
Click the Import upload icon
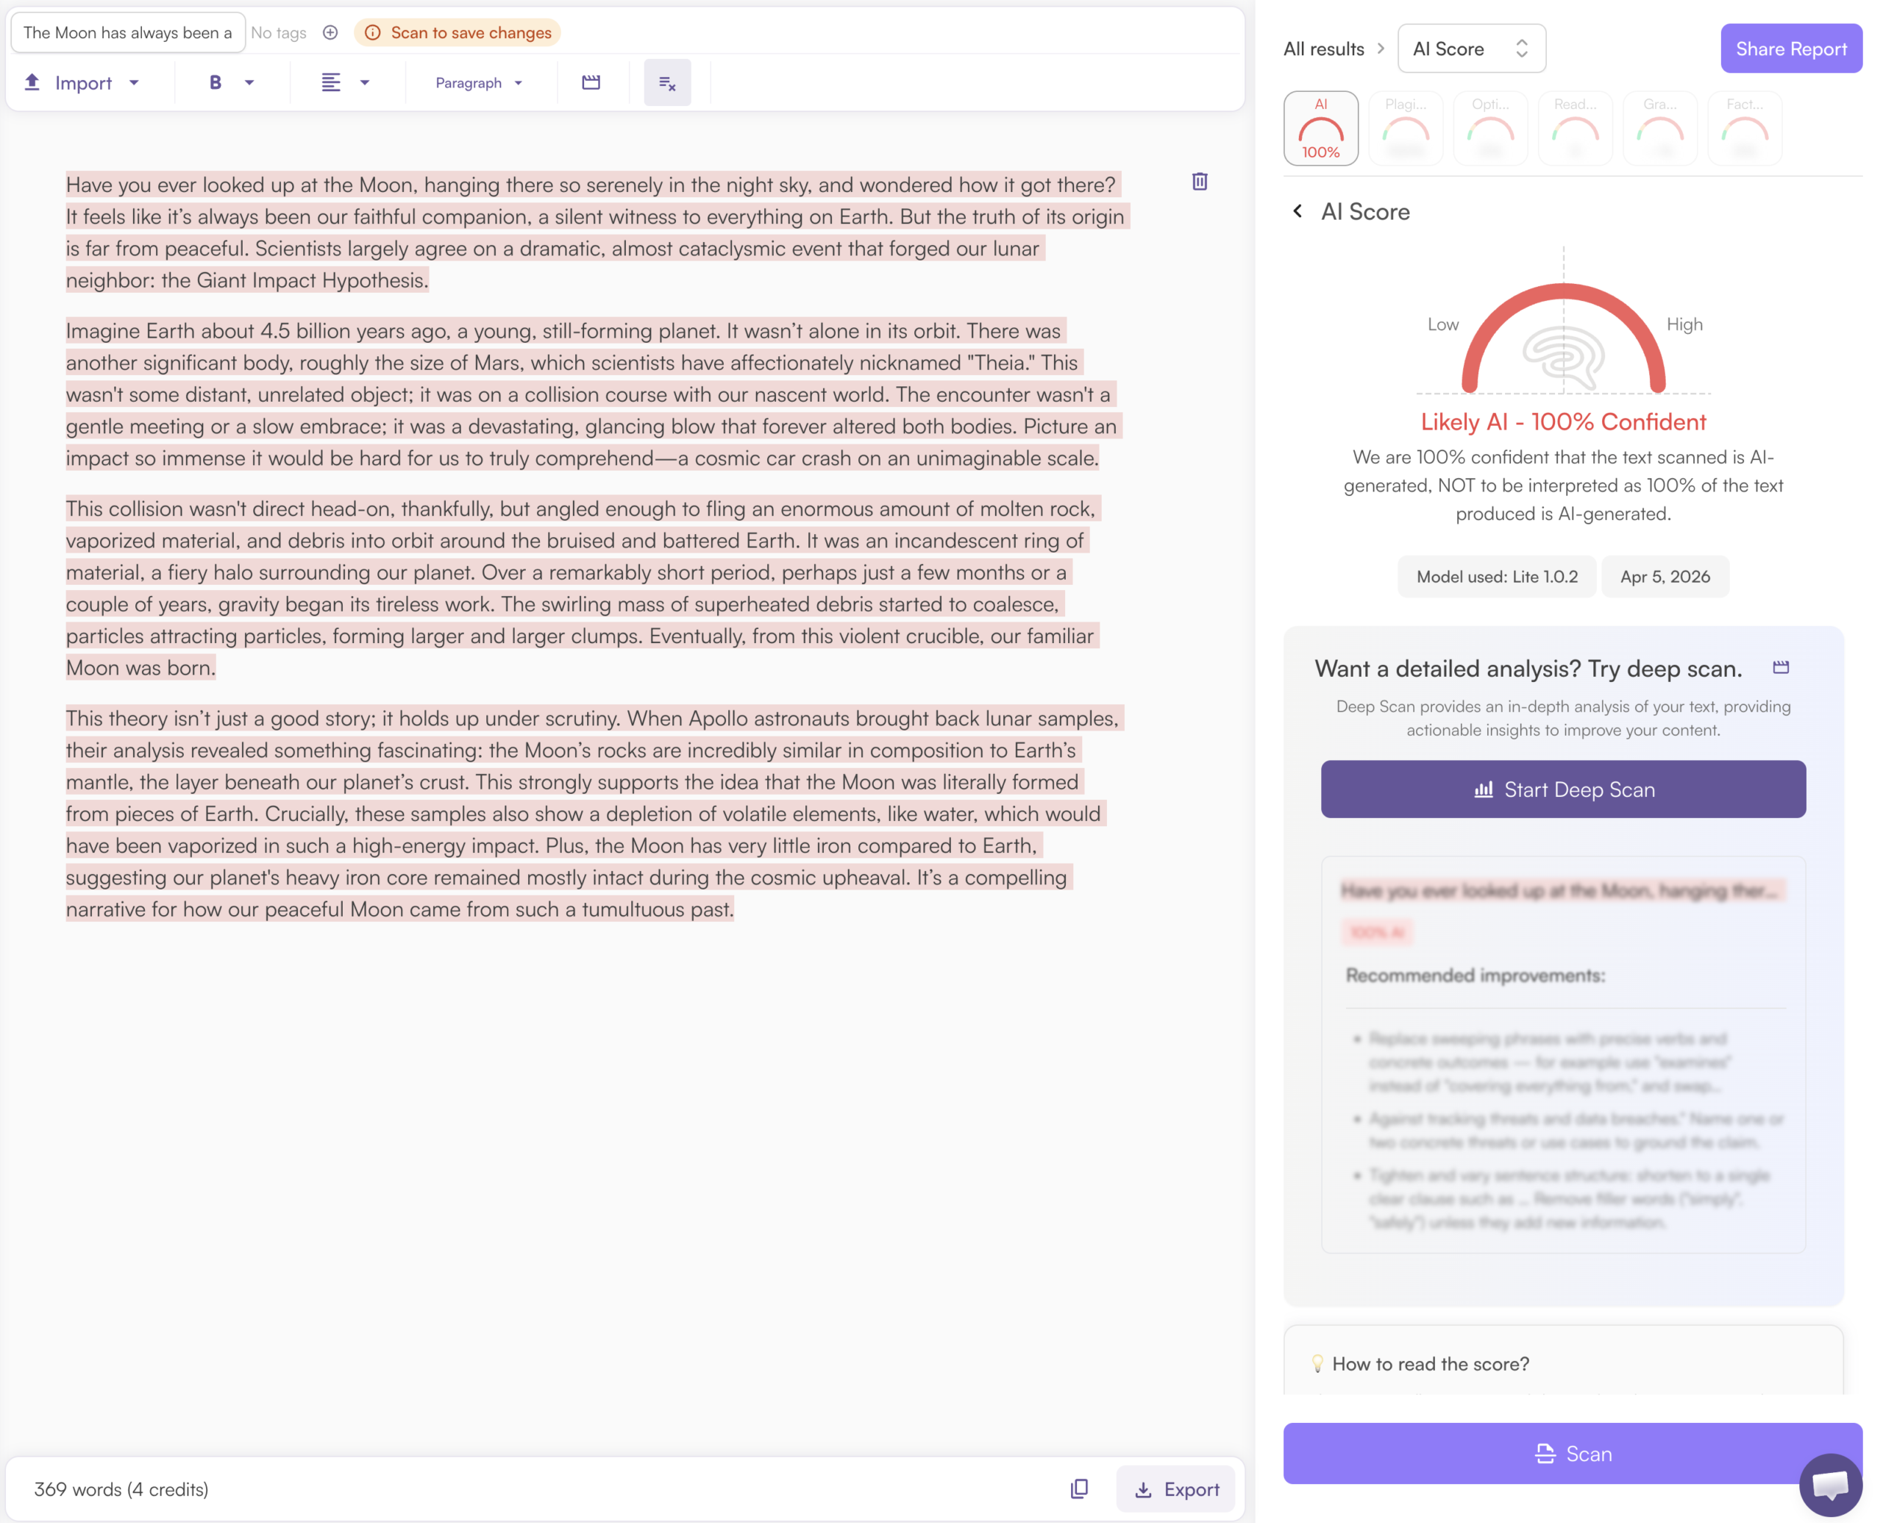(x=32, y=82)
